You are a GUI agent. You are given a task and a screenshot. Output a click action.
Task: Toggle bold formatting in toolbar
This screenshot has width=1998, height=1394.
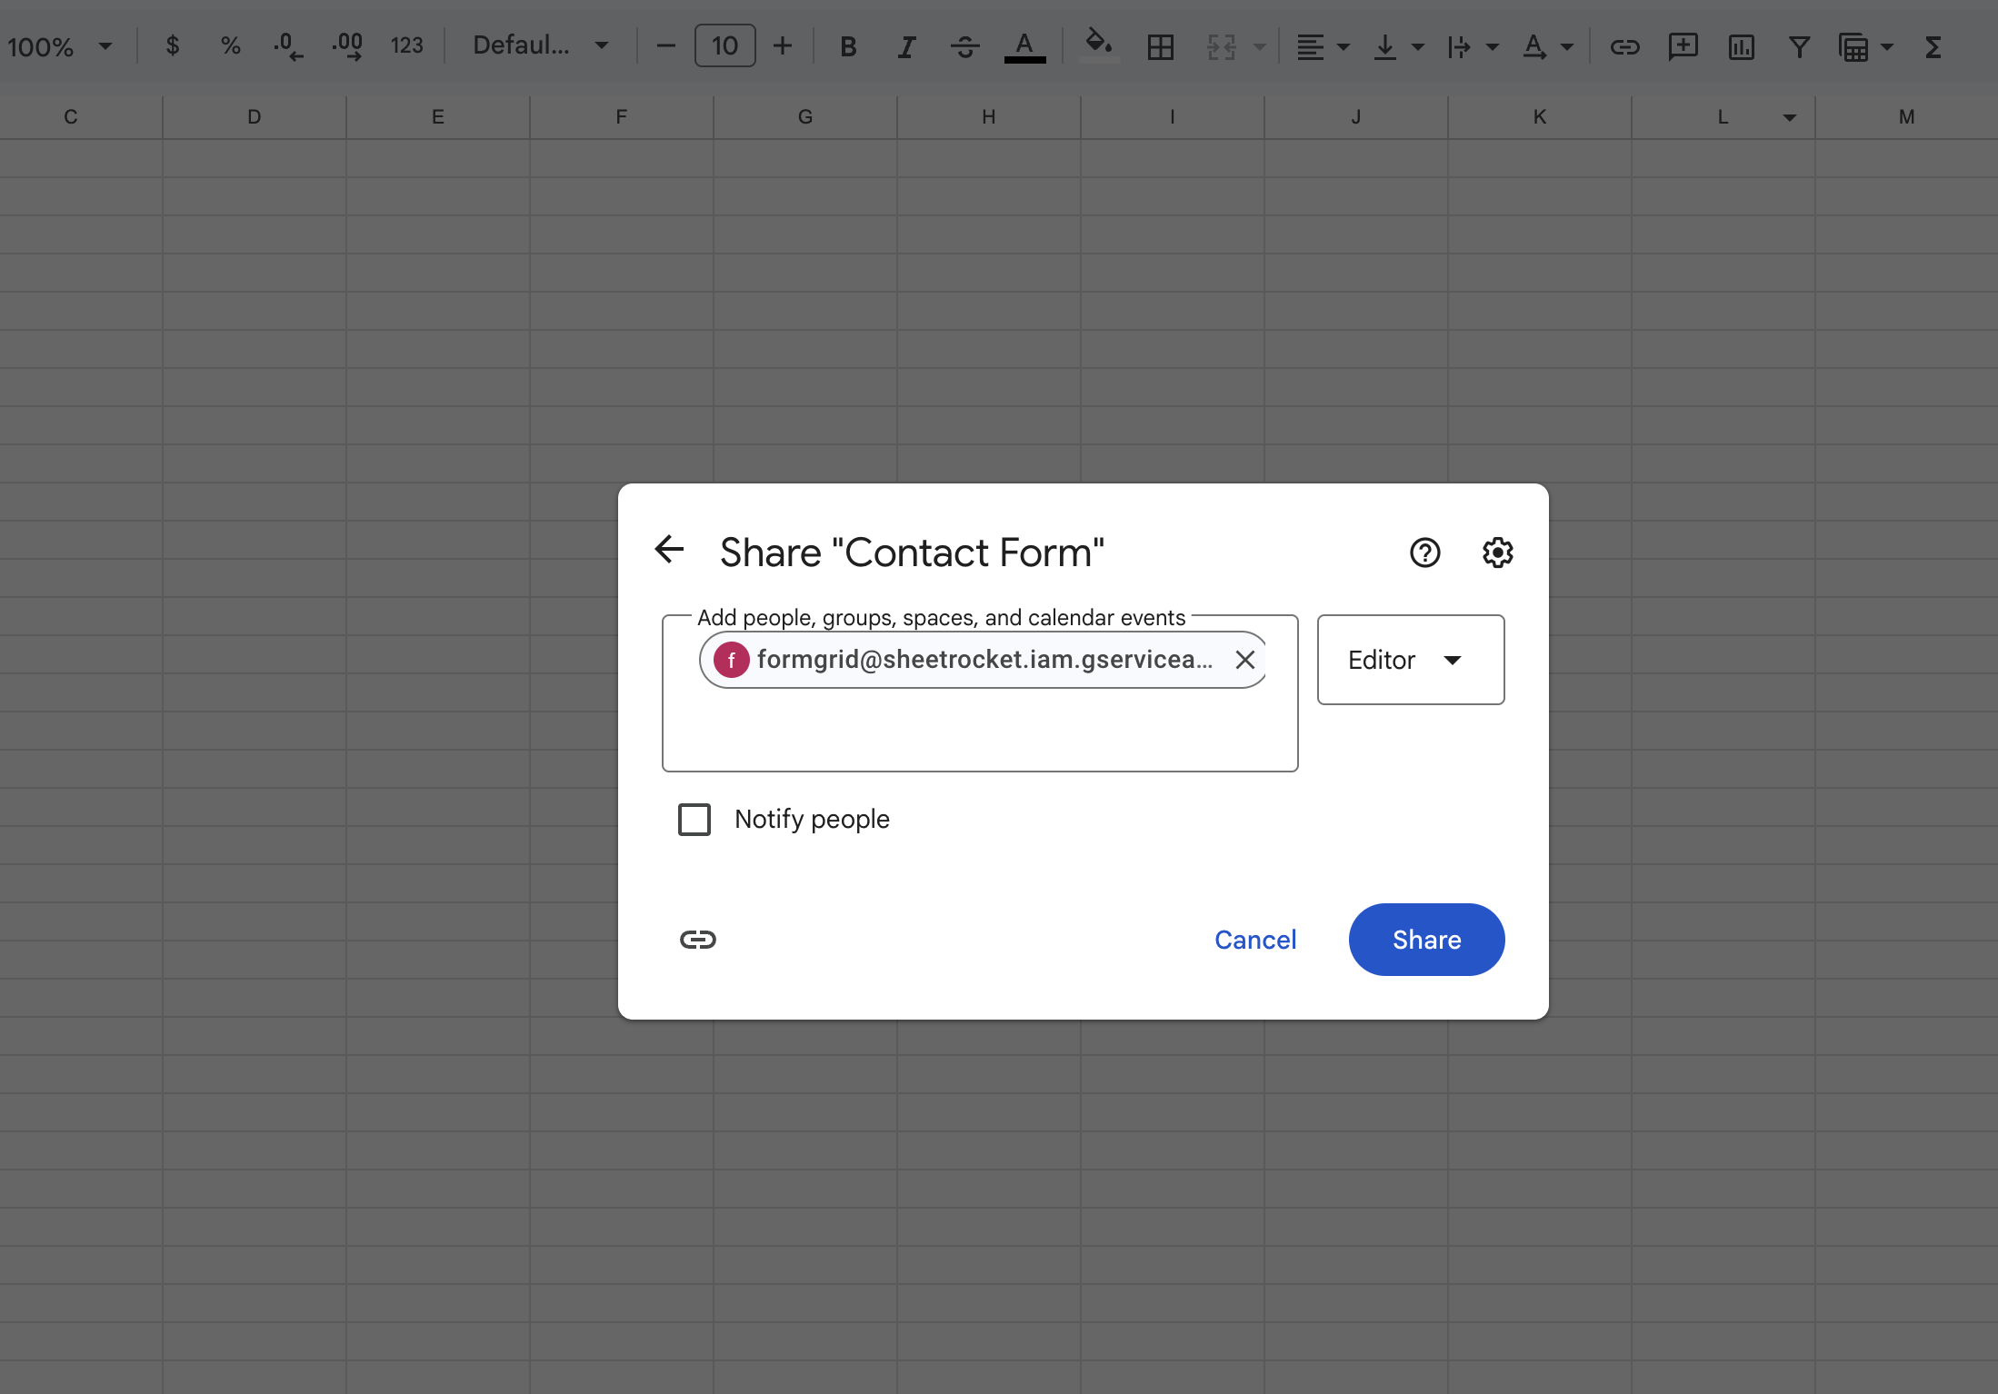click(x=847, y=46)
